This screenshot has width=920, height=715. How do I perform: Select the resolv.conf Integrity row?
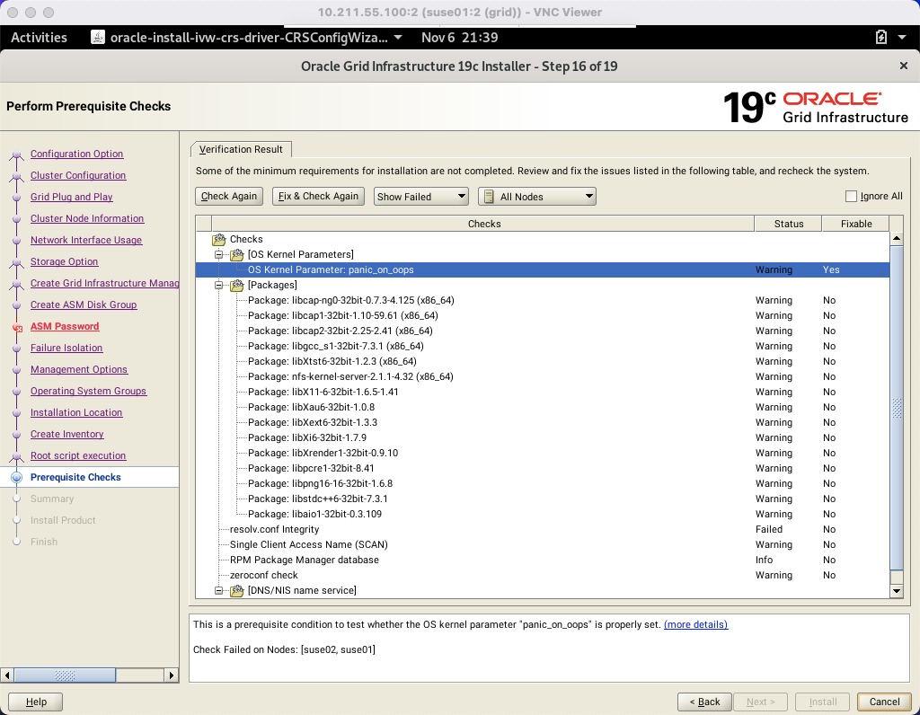click(542, 530)
